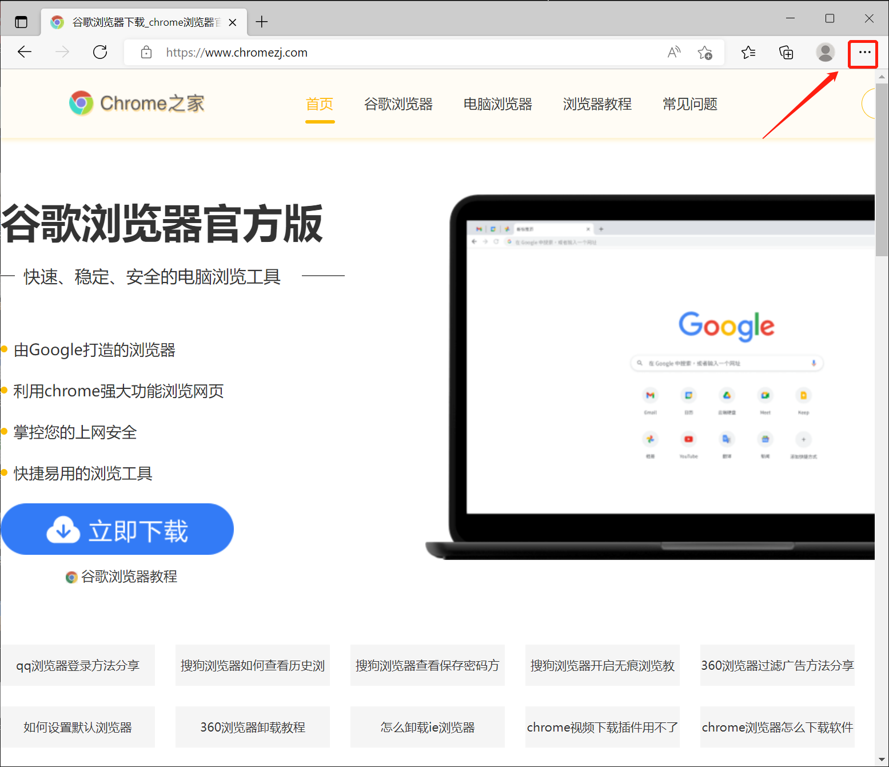Image resolution: width=889 pixels, height=767 pixels.
Task: Open the browser profile icon
Action: click(825, 52)
